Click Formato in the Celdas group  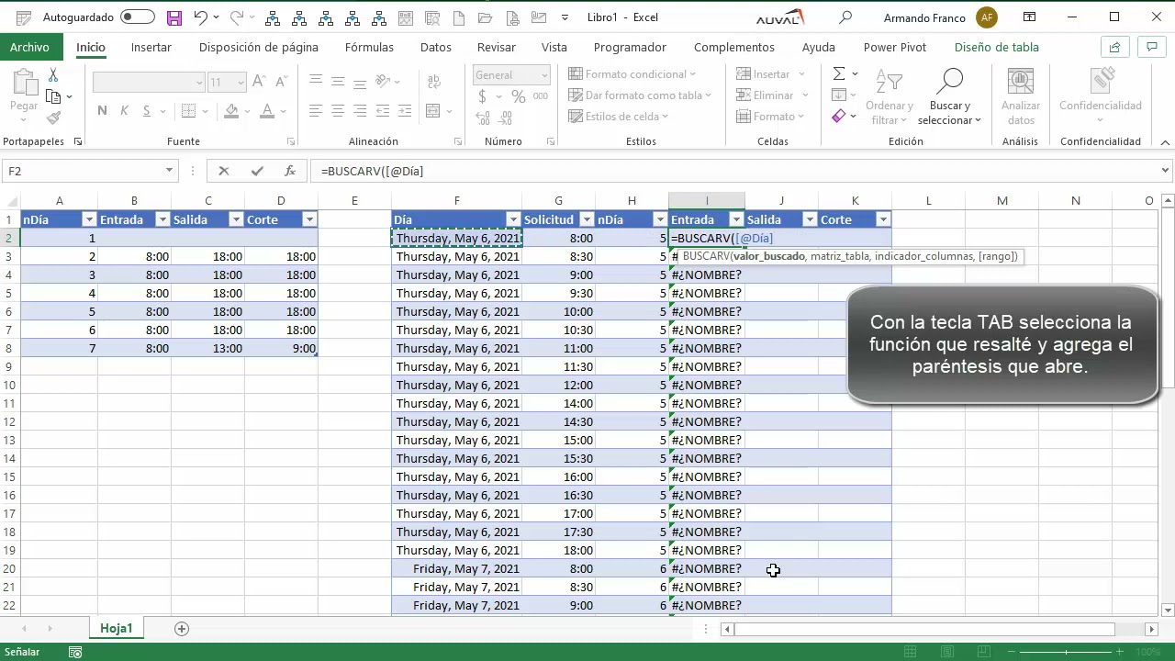click(x=771, y=117)
